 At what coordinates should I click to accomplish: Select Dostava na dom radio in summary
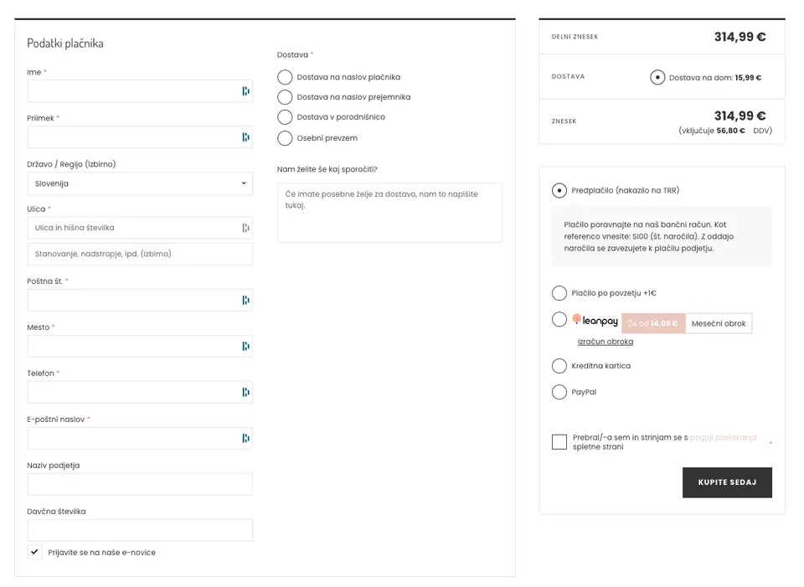point(657,77)
